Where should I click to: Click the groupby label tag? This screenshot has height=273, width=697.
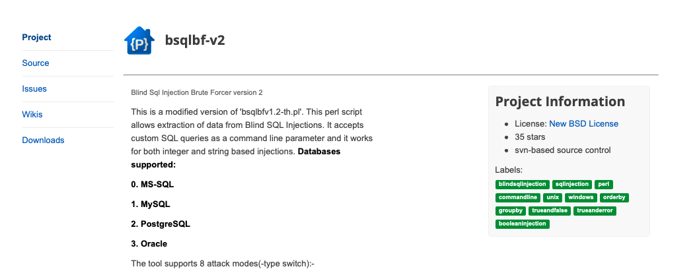[511, 211]
